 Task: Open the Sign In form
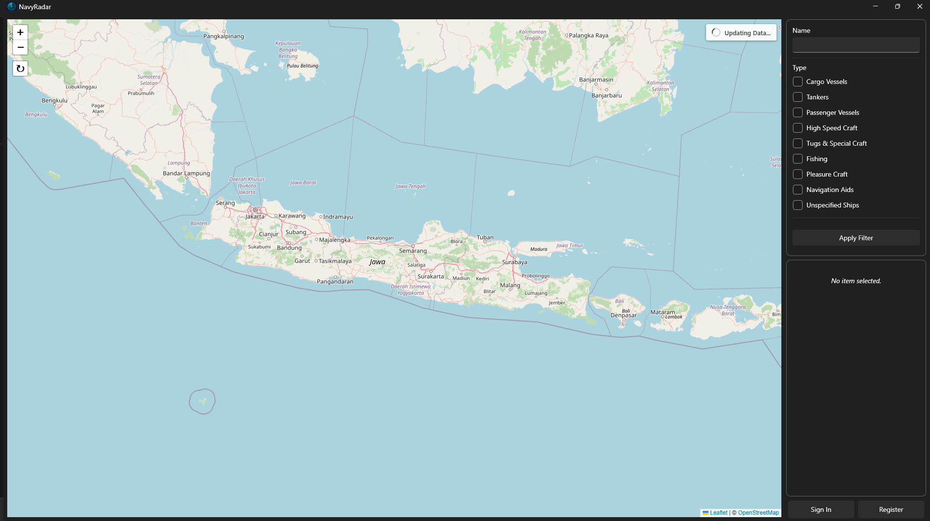(820, 509)
